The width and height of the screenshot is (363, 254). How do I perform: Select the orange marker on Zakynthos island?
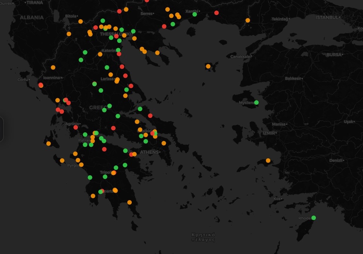[62, 161]
